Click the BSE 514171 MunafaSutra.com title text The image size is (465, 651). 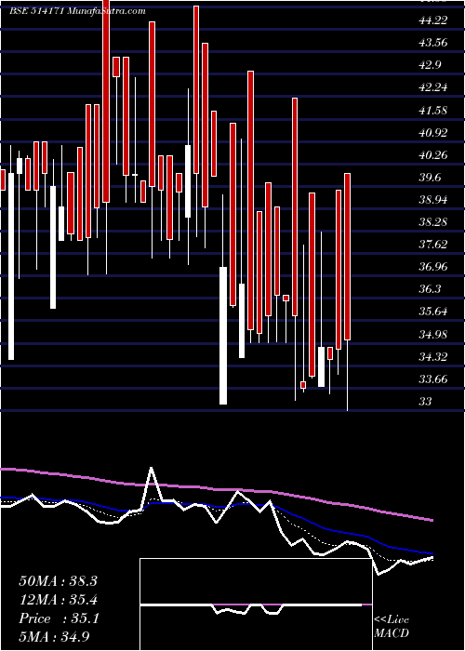(x=77, y=11)
